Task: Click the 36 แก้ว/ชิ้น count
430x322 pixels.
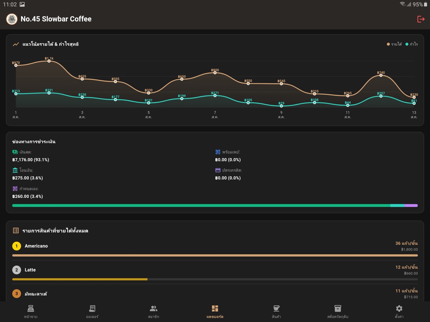Action: pos(406,243)
